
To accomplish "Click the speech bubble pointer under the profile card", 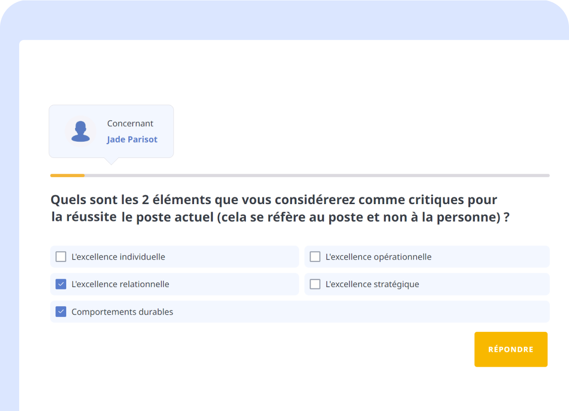I will point(111,160).
